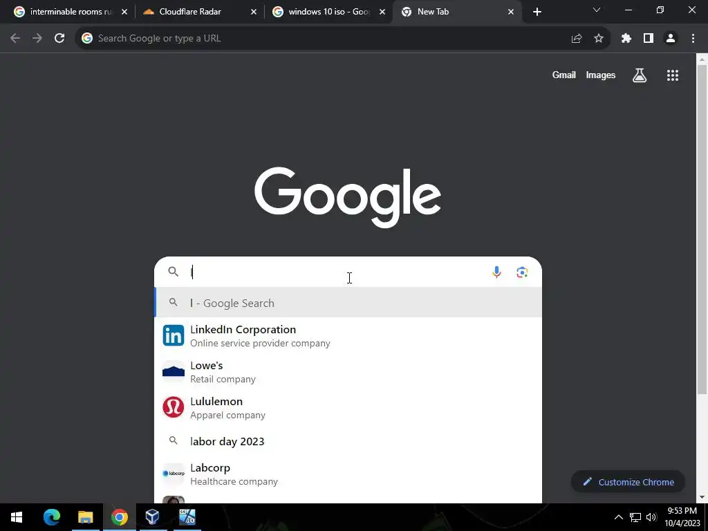Select the New Tab tab
The height and width of the screenshot is (531, 708).
coord(457,12)
